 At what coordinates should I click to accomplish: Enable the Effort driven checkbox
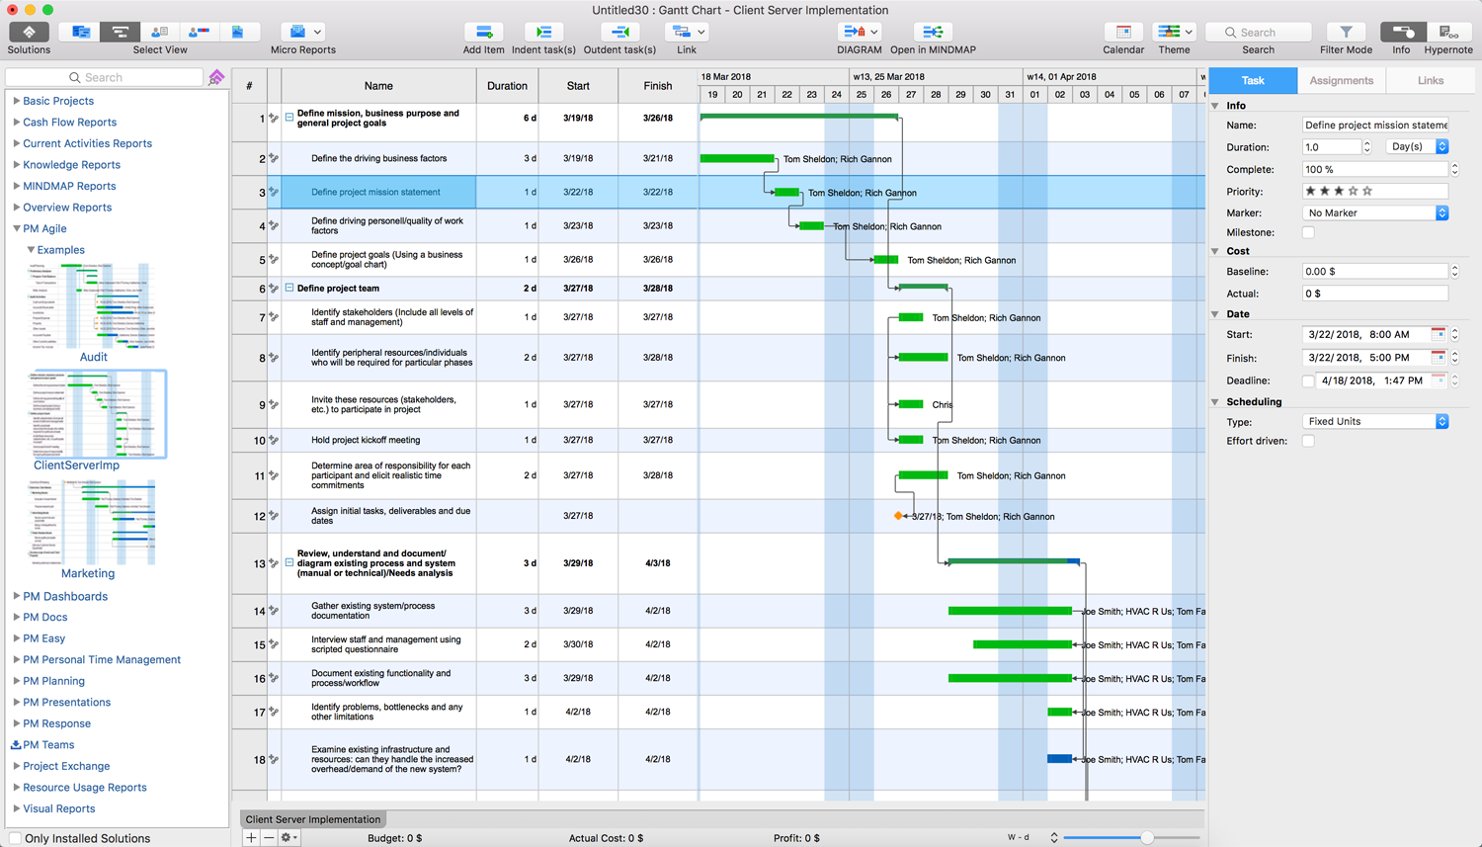pyautogui.click(x=1308, y=442)
